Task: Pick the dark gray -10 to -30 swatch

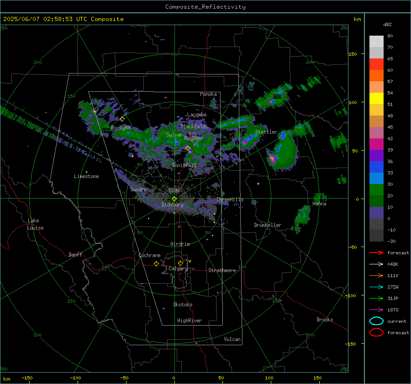Action: (x=376, y=236)
